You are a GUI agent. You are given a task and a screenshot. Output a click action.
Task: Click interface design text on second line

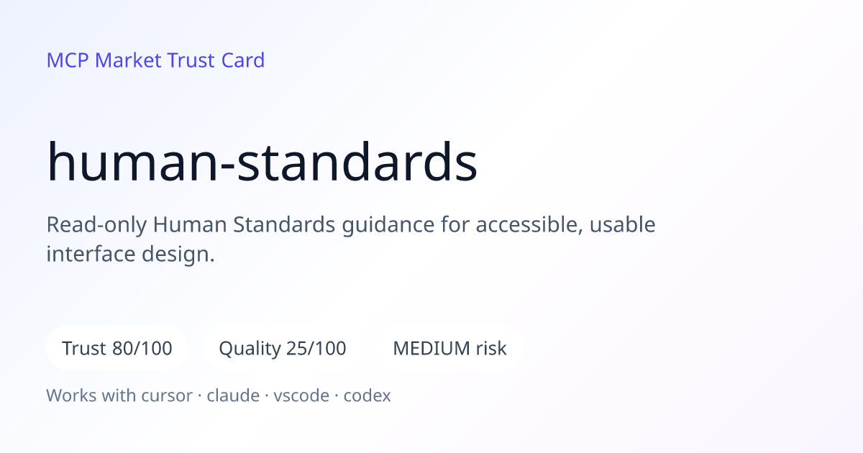coord(131,255)
